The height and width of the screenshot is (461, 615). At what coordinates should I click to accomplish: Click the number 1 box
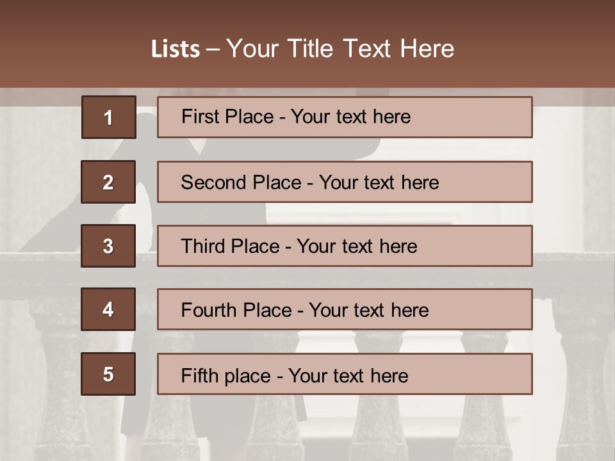pos(108,117)
